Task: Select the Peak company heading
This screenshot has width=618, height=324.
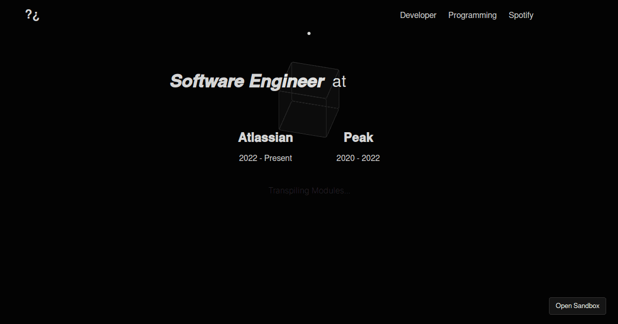Action: [358, 137]
